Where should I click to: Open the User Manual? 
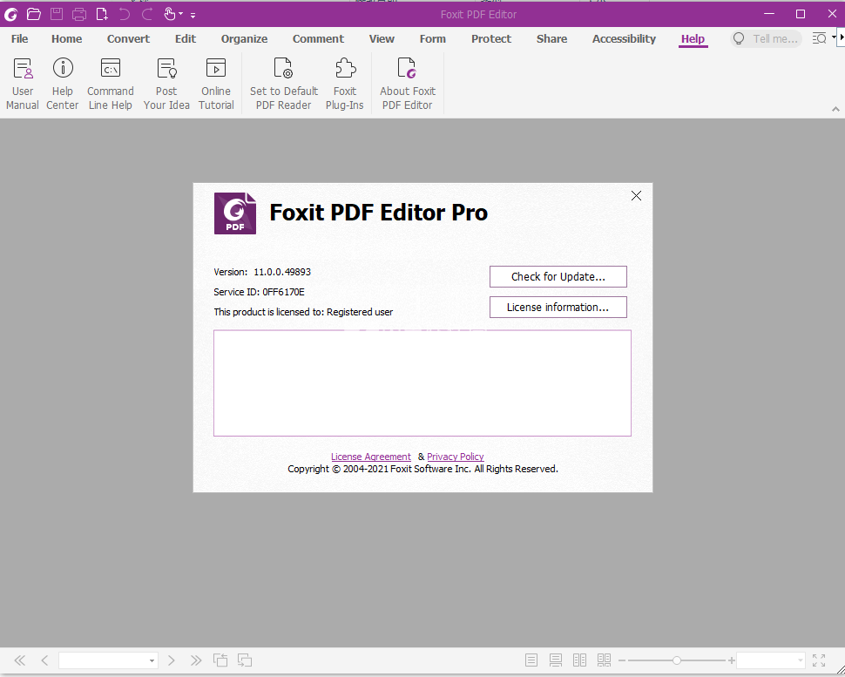click(x=23, y=84)
